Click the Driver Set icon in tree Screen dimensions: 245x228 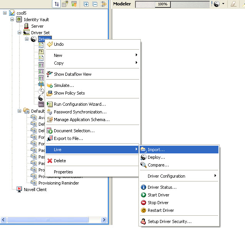[26, 33]
